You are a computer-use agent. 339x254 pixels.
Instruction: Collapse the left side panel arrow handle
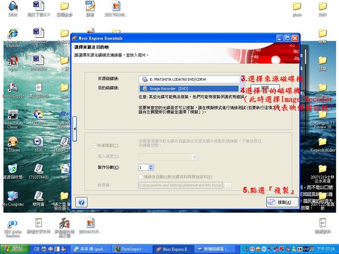pyautogui.click(x=75, y=129)
